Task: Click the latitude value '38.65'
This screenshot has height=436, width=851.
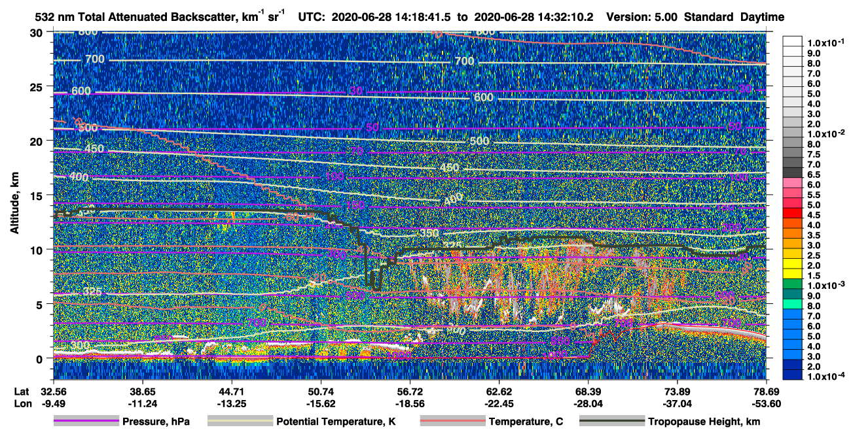Action: click(142, 391)
